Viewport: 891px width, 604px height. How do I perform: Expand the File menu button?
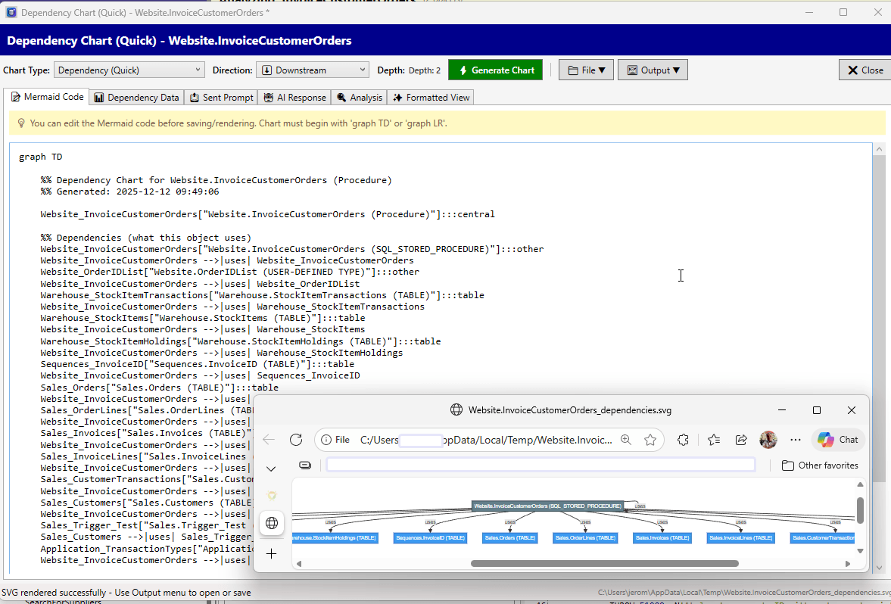tap(586, 70)
